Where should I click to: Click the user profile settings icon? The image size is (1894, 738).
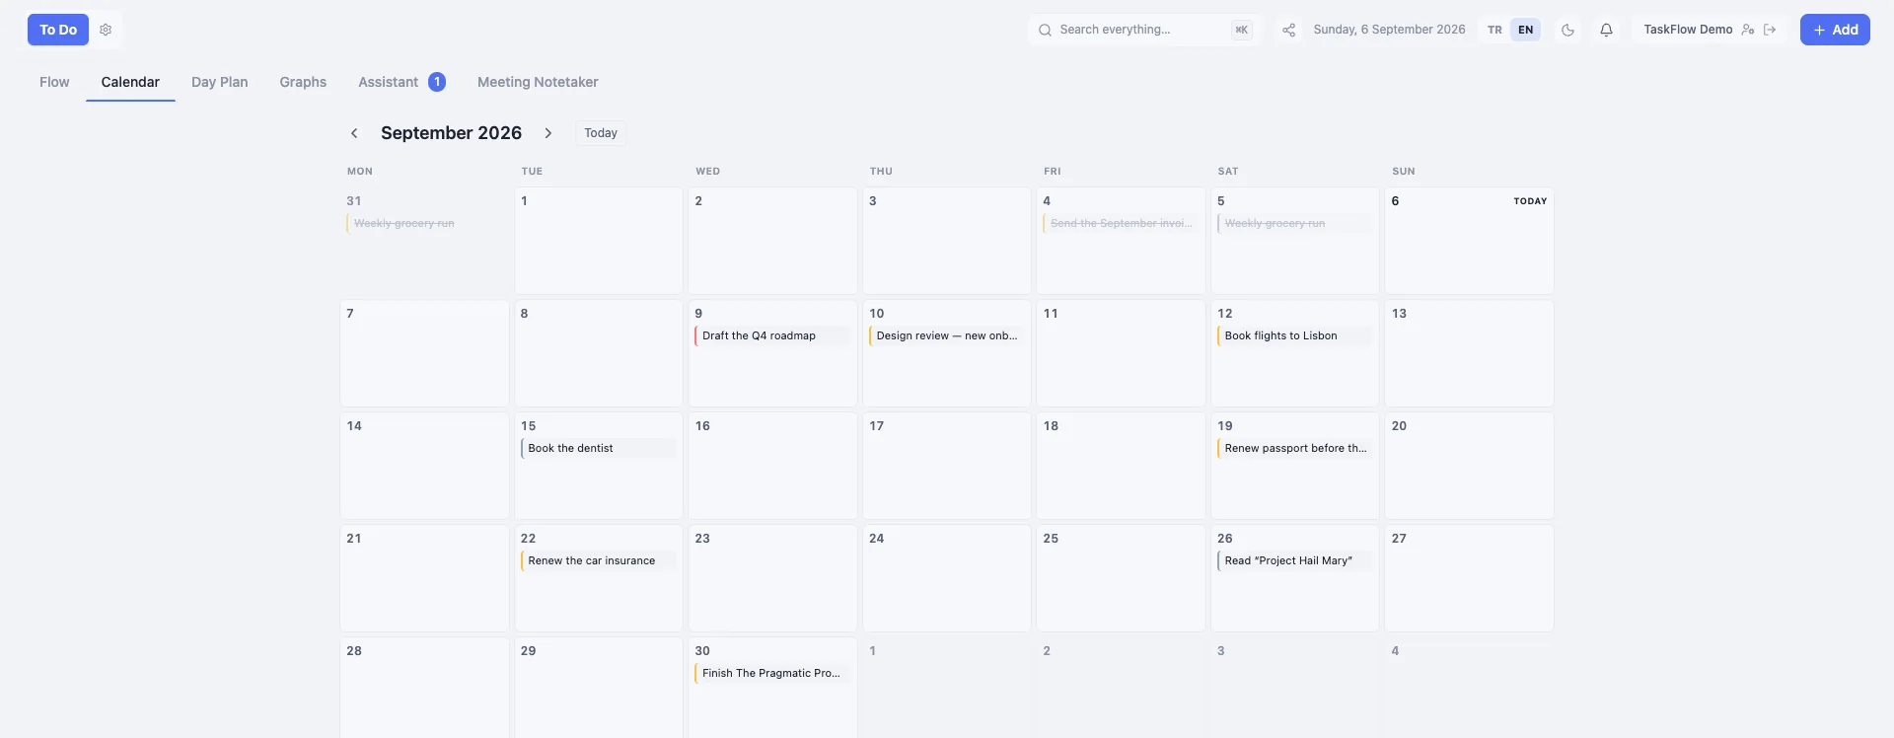pyautogui.click(x=1748, y=30)
